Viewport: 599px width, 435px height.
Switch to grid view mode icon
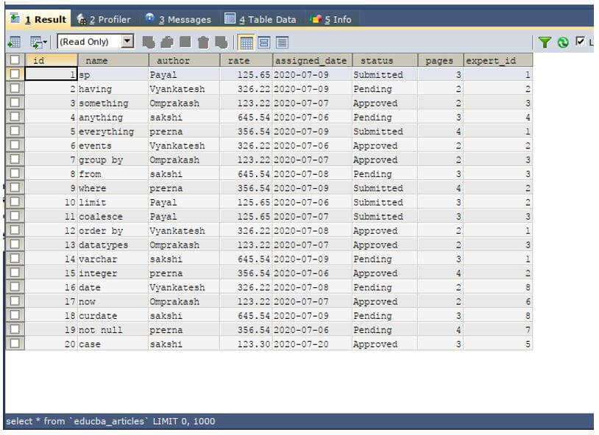tap(246, 43)
